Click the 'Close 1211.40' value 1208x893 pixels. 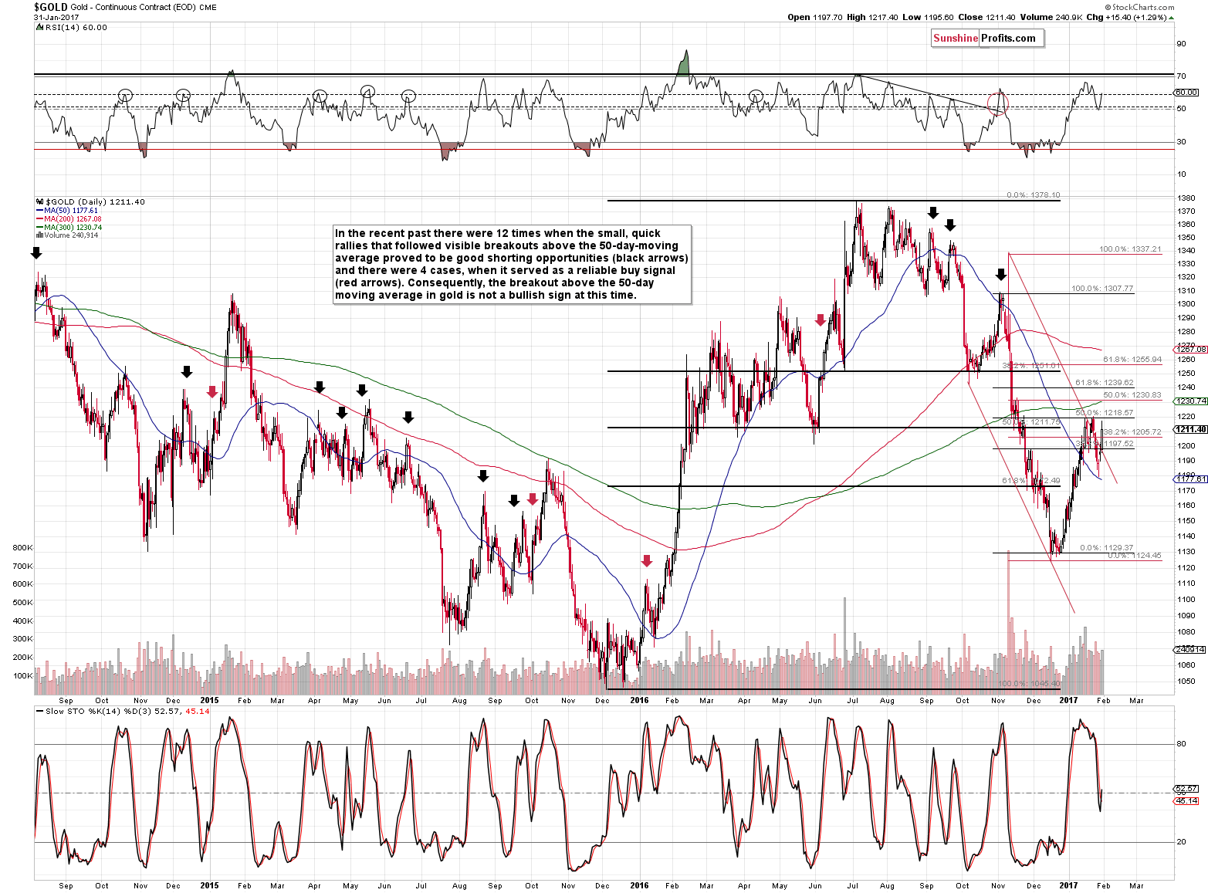pos(985,17)
